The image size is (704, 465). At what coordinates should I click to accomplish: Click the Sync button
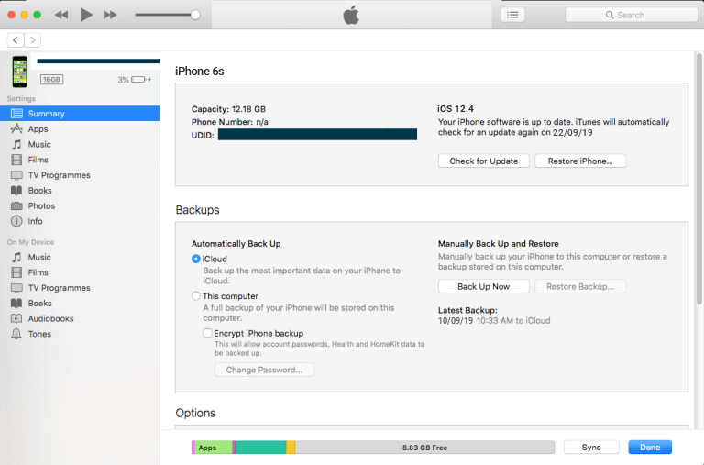(591, 447)
